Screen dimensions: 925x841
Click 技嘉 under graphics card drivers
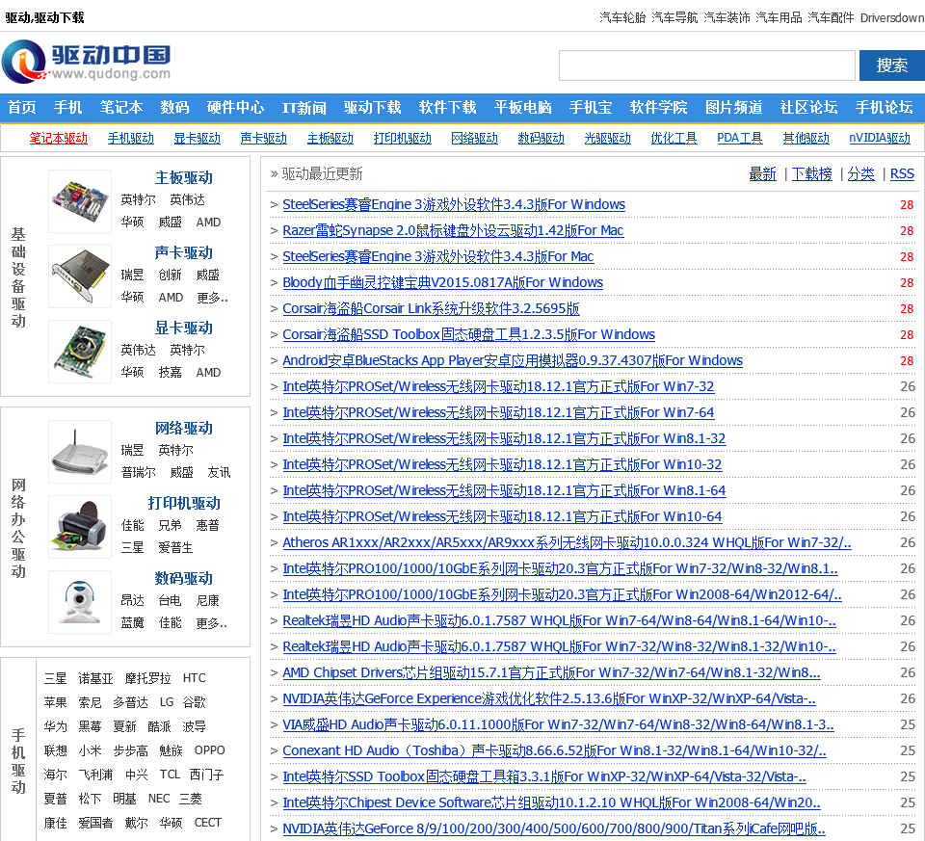[170, 372]
